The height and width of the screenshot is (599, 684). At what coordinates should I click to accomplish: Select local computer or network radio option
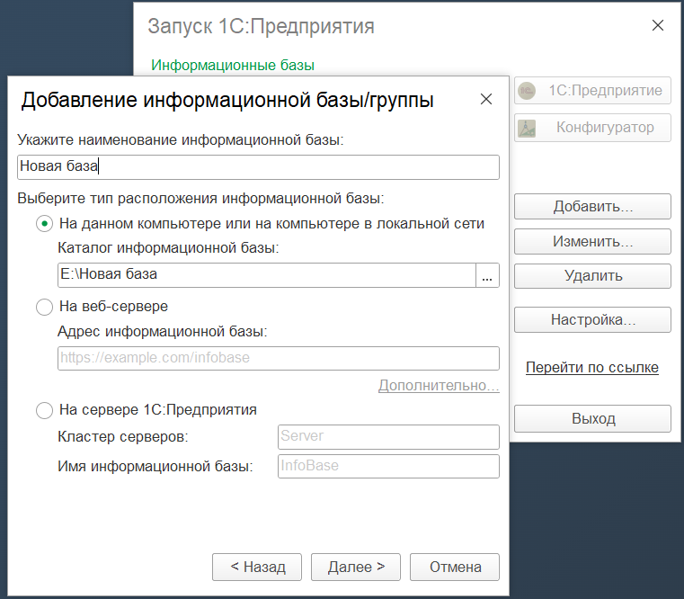(x=44, y=224)
